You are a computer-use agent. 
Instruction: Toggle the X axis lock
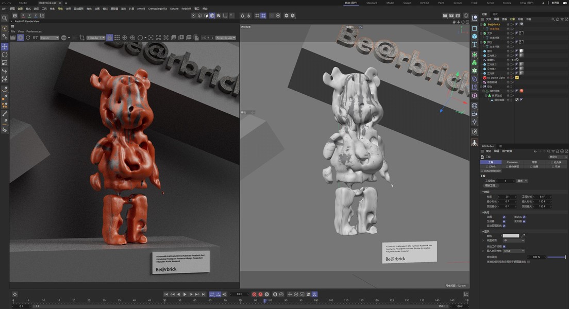(x=23, y=15)
